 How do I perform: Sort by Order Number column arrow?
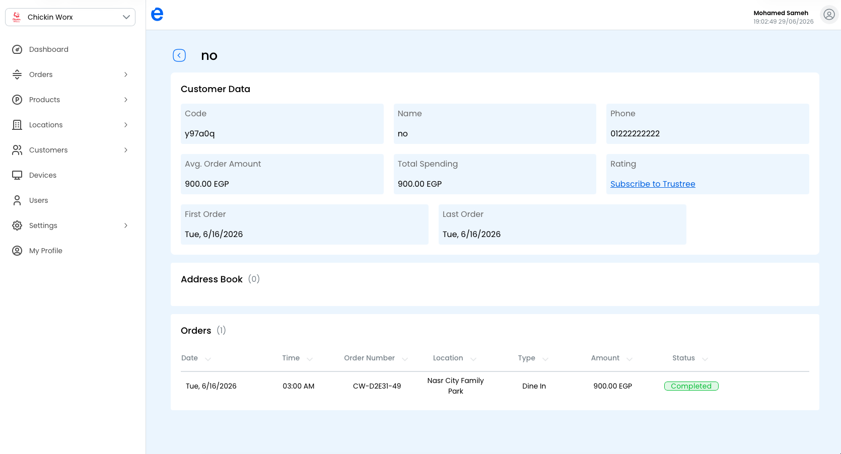pyautogui.click(x=405, y=359)
